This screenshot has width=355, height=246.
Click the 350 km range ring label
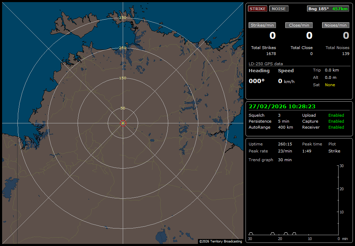tap(123, 18)
